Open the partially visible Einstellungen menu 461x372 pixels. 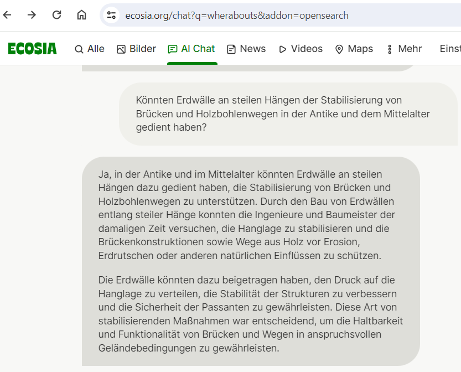[x=449, y=49]
